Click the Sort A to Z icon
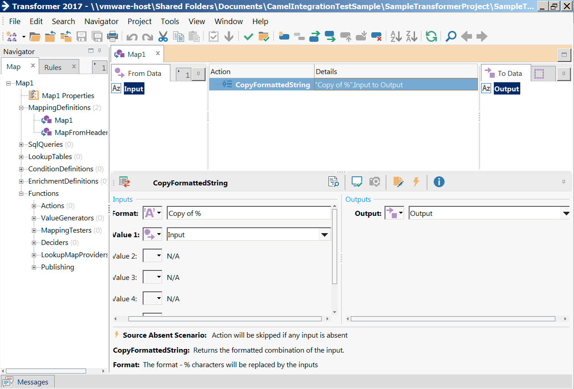This screenshot has width=574, height=389. click(396, 37)
